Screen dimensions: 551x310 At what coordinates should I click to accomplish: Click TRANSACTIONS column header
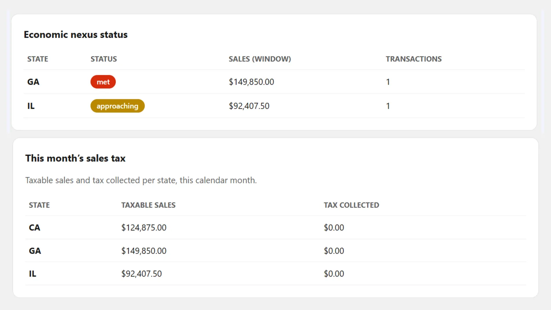[414, 59]
